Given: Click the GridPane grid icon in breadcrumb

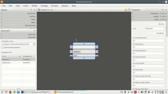Looking at the screenshot, I should [x=39, y=10].
